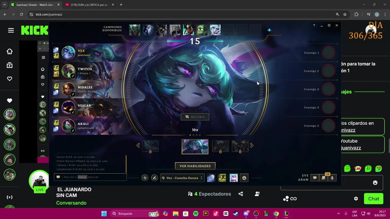Click VER HABILIDADES button
Viewport: 390px width, 219px height.
[x=195, y=166]
